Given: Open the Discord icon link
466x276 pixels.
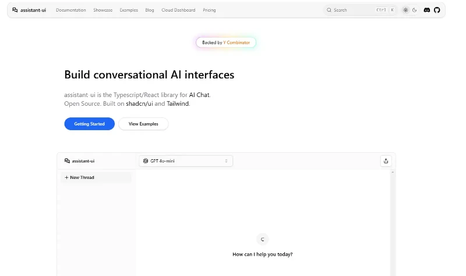Looking at the screenshot, I should tap(427, 10).
